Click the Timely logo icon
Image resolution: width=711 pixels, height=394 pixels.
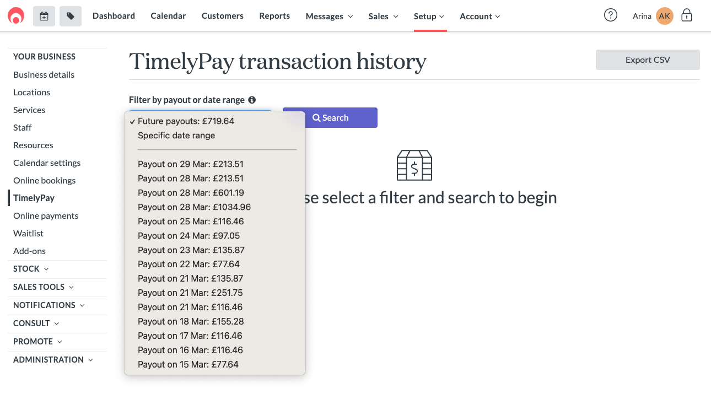coord(16,16)
